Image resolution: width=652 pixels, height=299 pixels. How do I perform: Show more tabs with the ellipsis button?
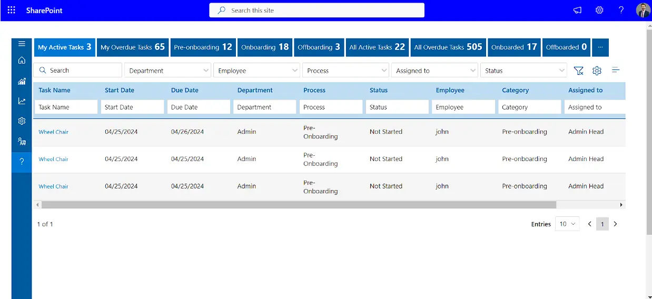pos(600,47)
